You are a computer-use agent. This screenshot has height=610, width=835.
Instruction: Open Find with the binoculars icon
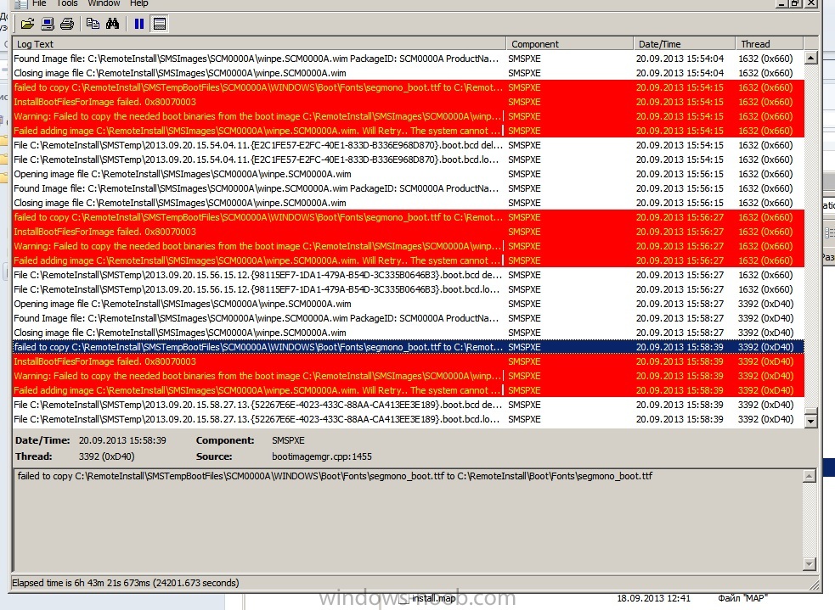pos(112,24)
